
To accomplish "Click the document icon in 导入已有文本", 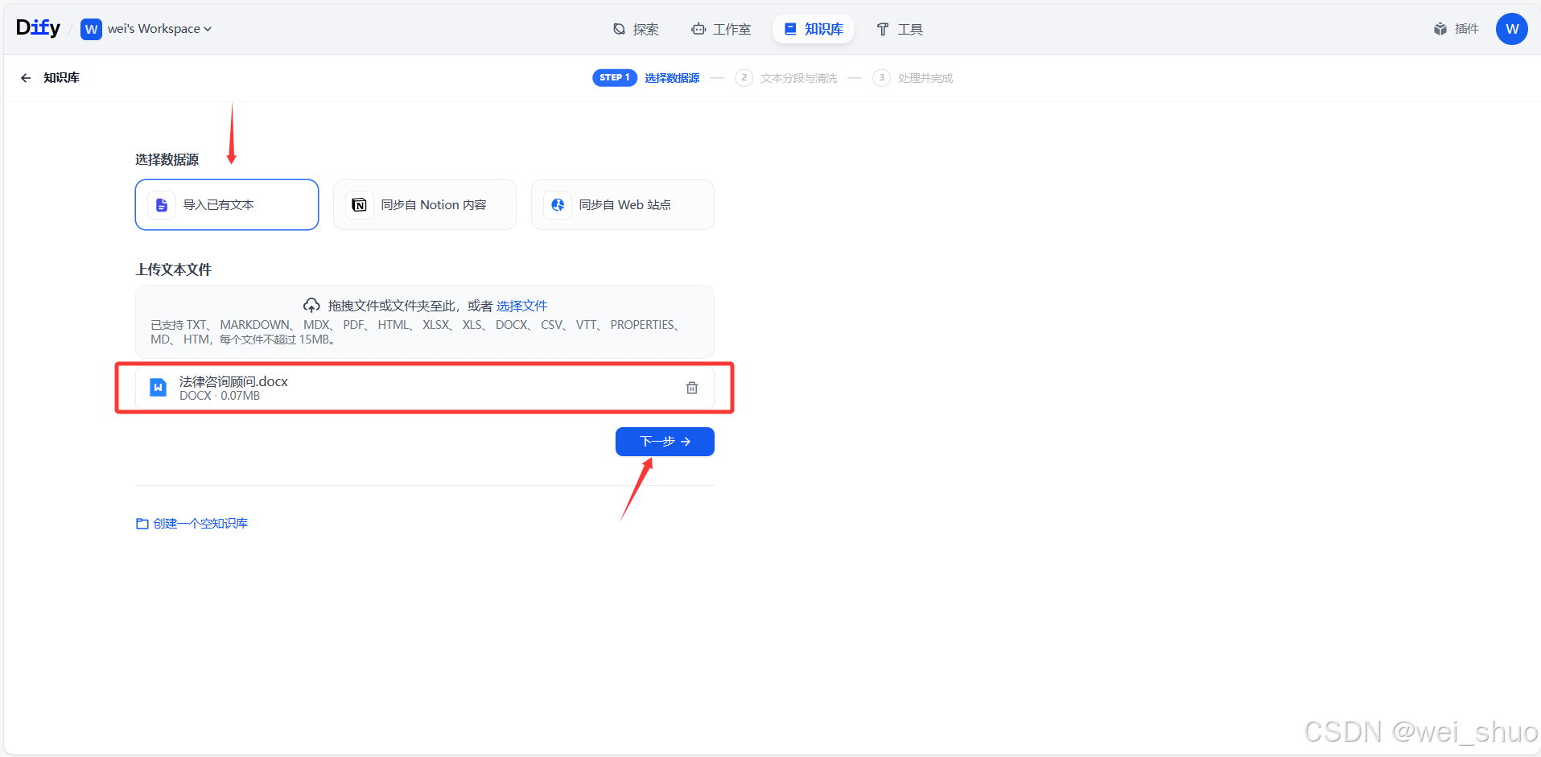I will pos(162,205).
